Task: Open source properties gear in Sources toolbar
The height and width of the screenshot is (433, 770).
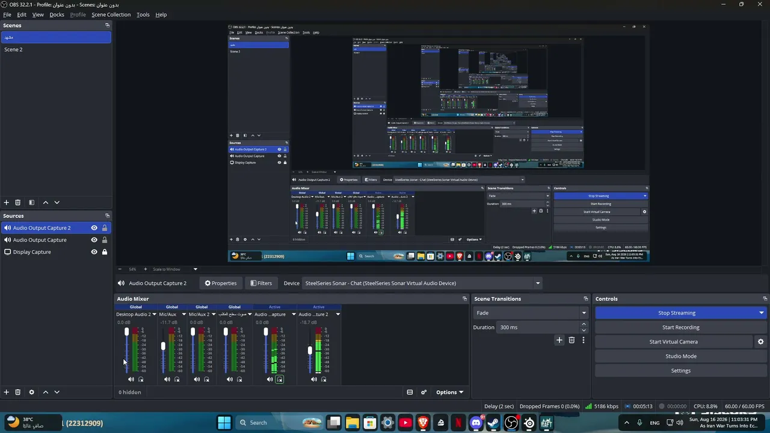Action: pyautogui.click(x=32, y=392)
